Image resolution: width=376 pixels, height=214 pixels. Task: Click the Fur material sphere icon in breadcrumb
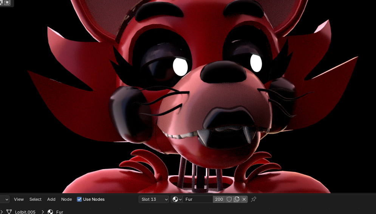tap(50, 212)
